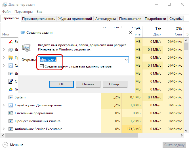Click the Run dialog title icon
189x152 pixels.
point(23,33)
